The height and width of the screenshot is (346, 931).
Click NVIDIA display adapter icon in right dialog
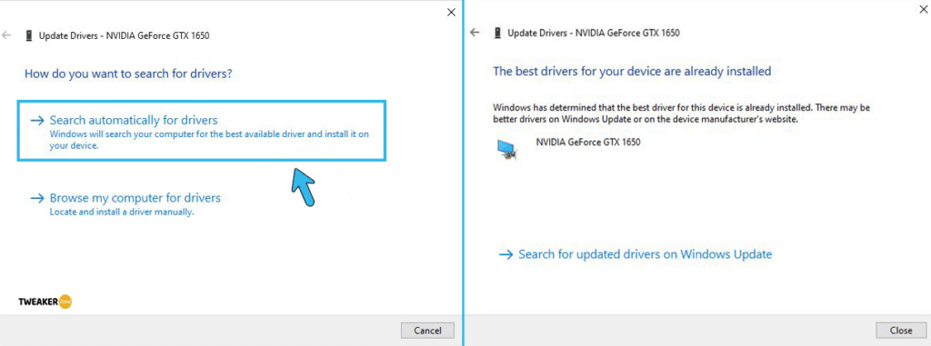pyautogui.click(x=507, y=149)
